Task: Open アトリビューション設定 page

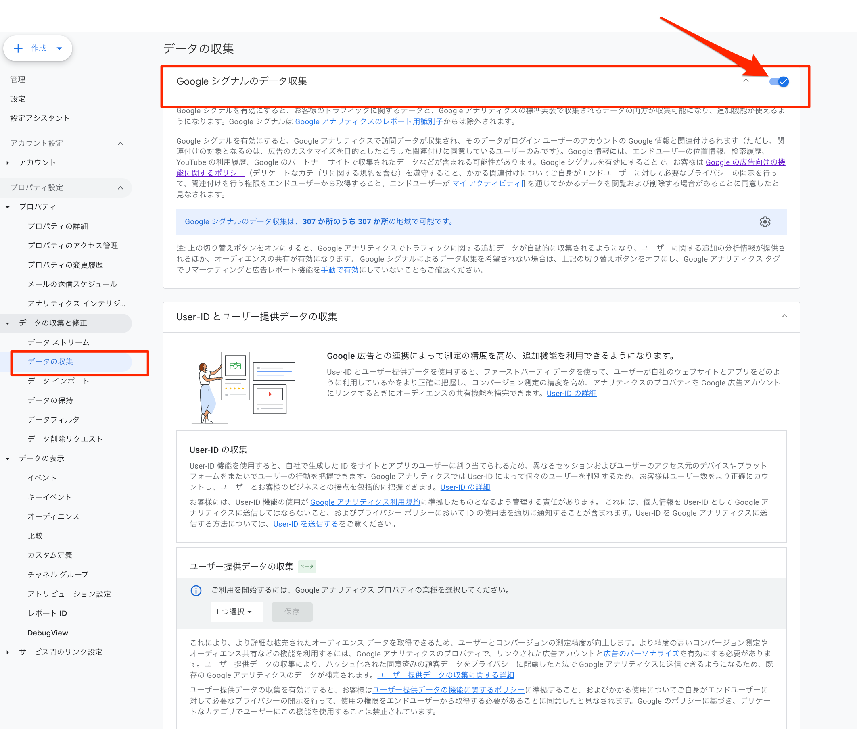Action: (69, 594)
